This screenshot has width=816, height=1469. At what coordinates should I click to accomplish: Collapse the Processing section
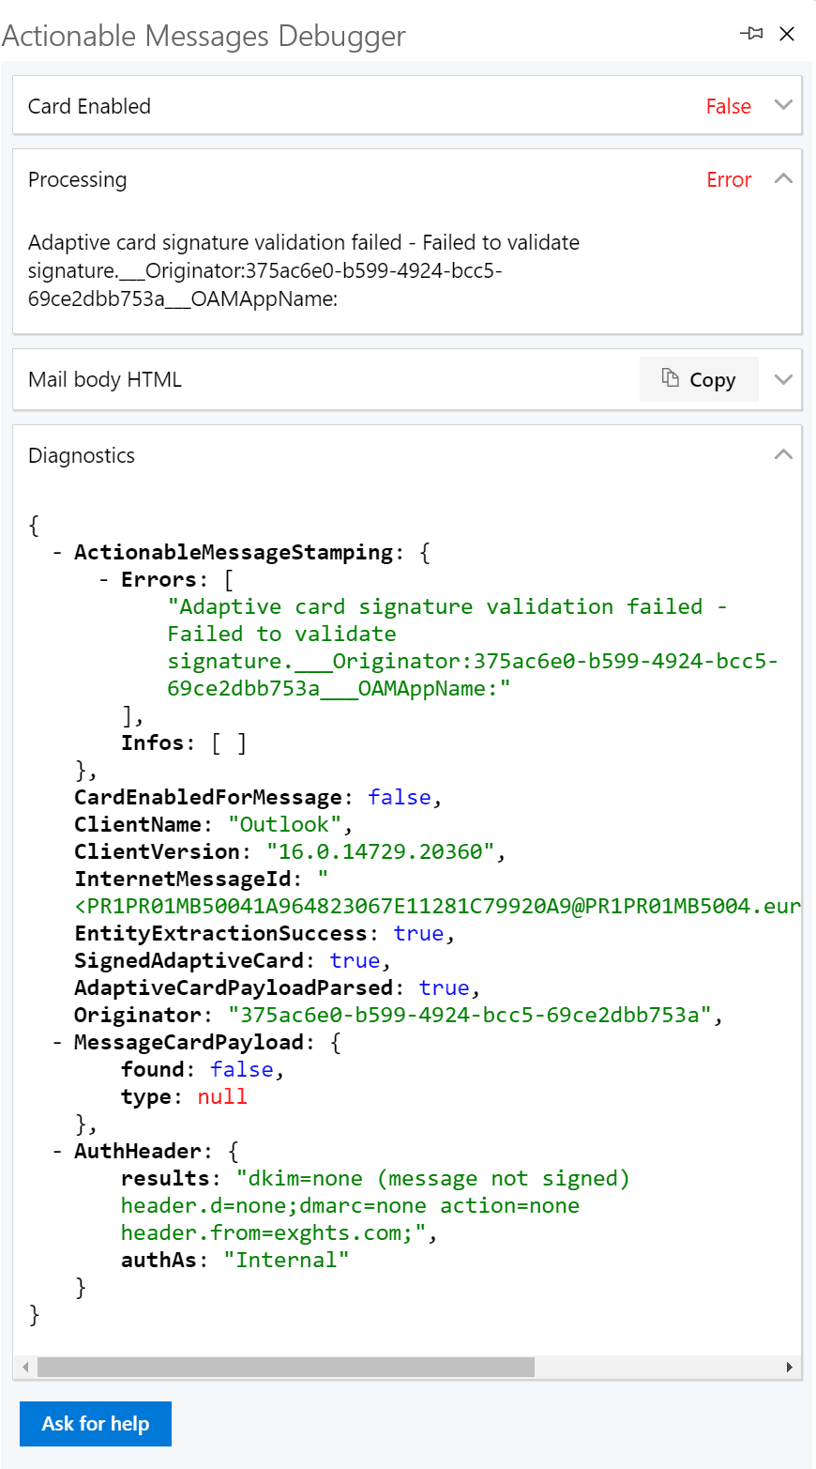point(784,178)
